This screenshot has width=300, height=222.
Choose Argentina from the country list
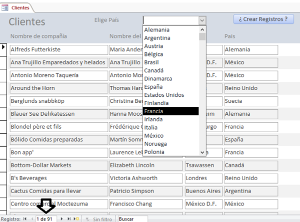point(171,38)
